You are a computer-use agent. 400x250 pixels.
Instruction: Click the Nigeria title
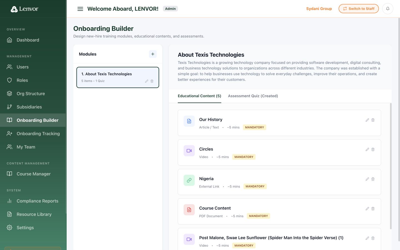click(x=206, y=179)
